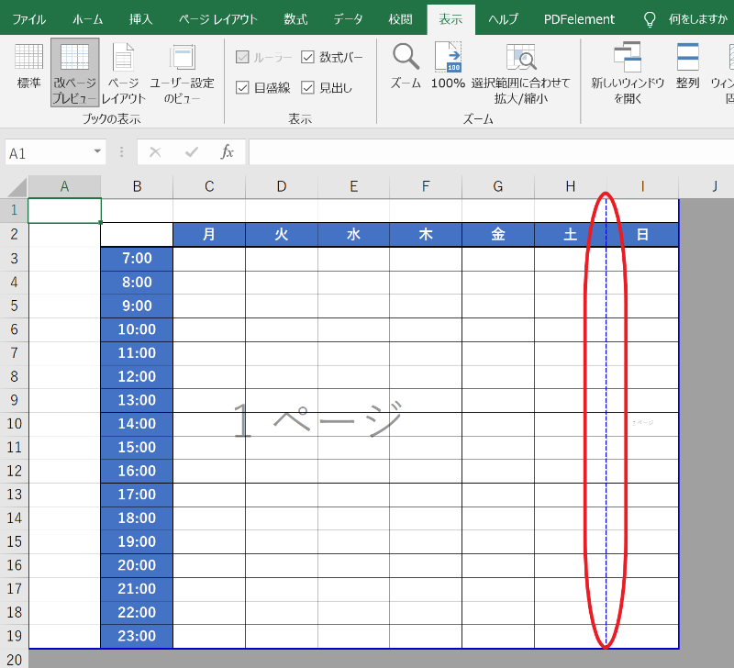Select column C by clicking its header
The width and height of the screenshot is (734, 668).
[x=208, y=186]
